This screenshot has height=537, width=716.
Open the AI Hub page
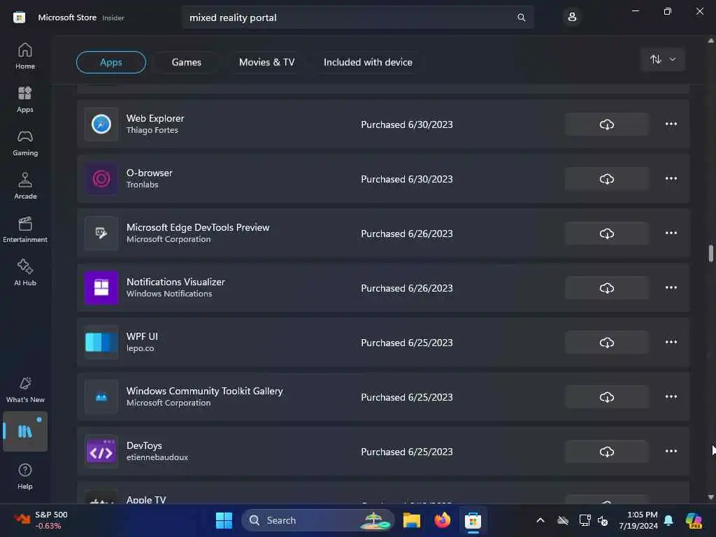[x=25, y=273]
